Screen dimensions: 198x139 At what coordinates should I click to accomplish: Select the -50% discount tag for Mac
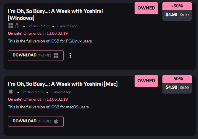(x=177, y=79)
